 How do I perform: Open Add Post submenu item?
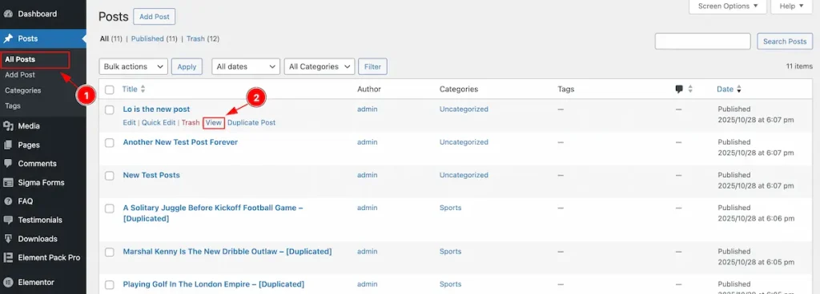[x=20, y=75]
